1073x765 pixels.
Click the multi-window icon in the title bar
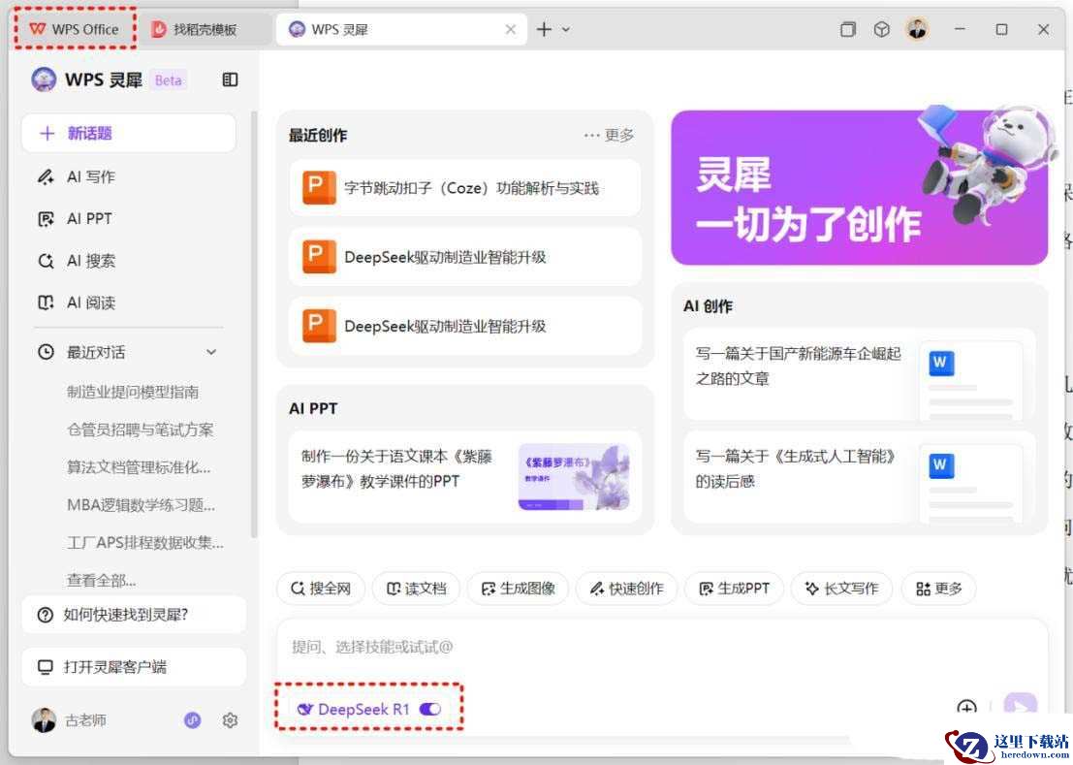coord(848,29)
